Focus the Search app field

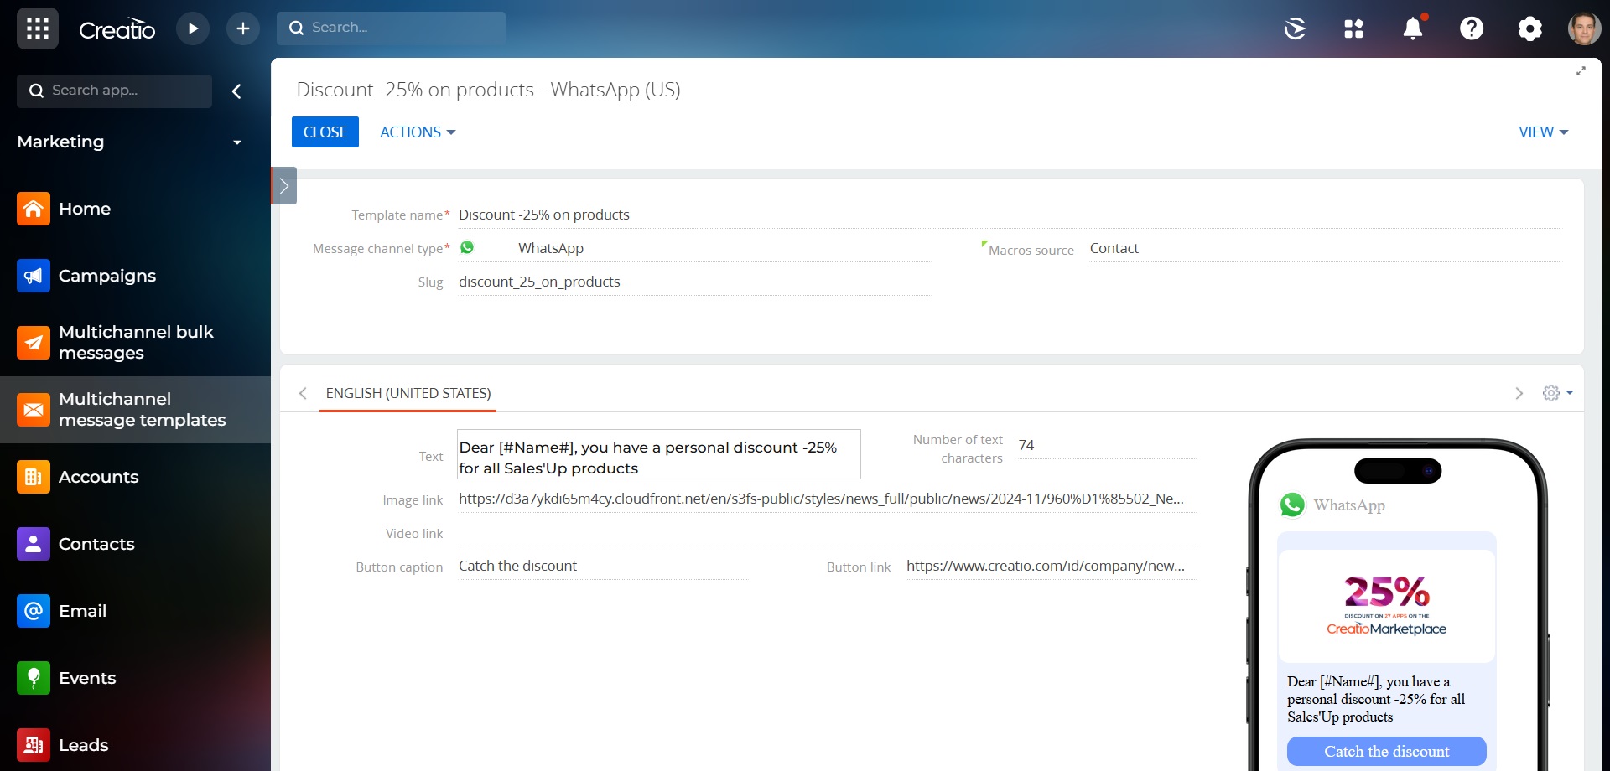pos(114,91)
